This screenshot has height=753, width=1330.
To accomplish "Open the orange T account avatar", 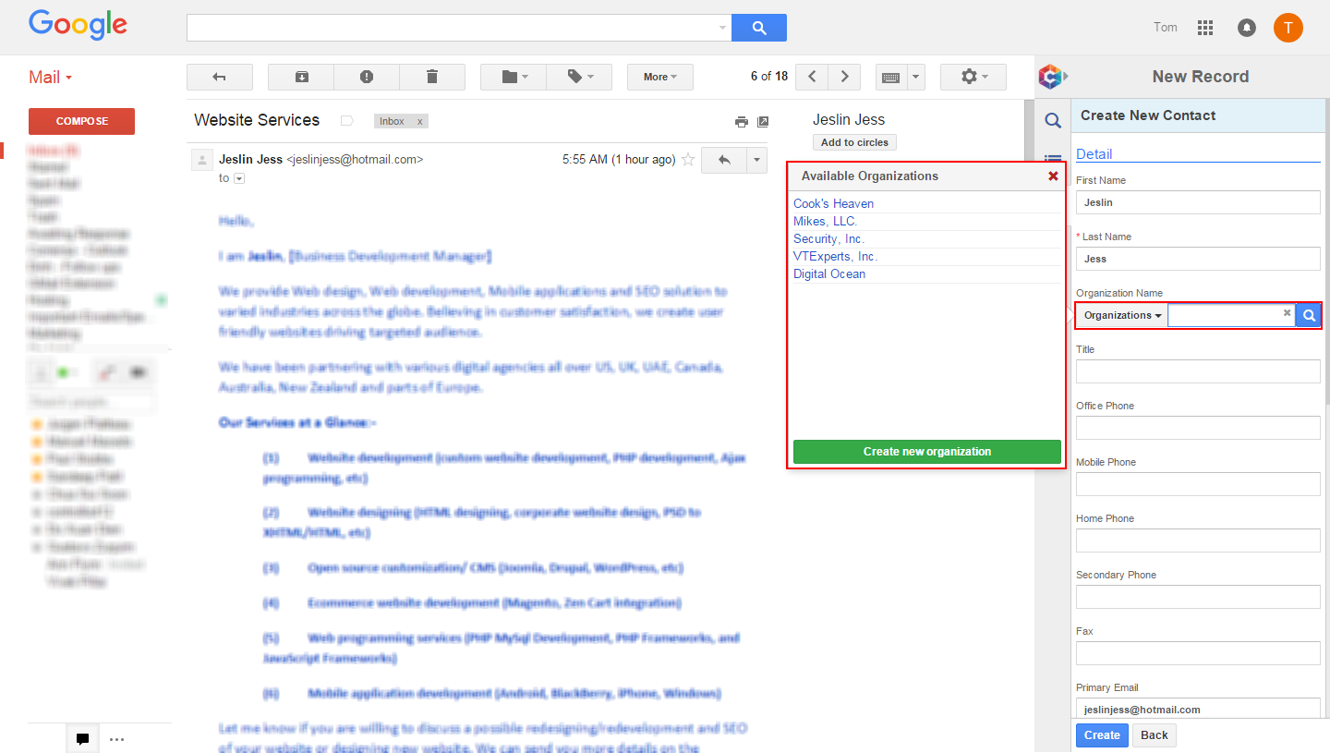I will click(x=1288, y=28).
